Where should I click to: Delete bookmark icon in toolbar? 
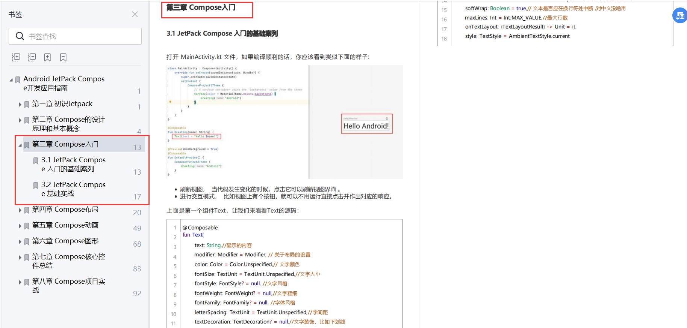click(x=63, y=57)
